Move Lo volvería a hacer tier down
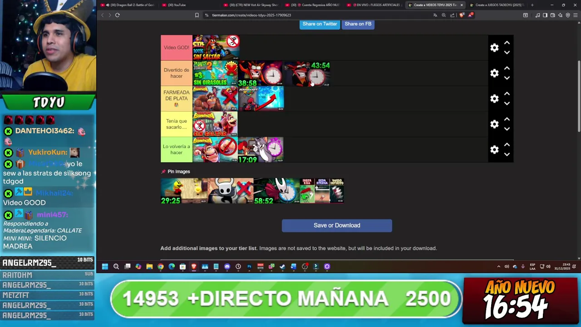 (507, 154)
